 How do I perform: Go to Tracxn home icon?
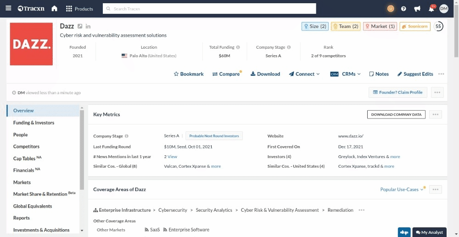54,9
